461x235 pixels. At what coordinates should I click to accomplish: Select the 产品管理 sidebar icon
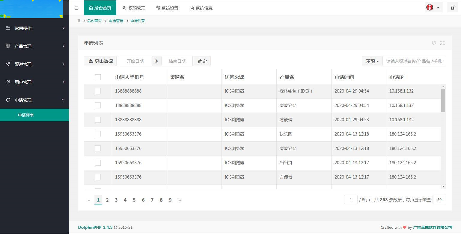[7, 46]
